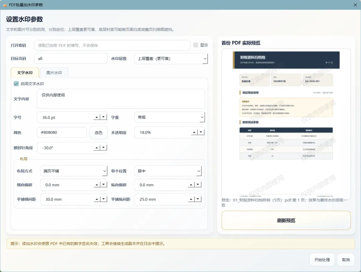The image size is (361, 272).
Task: Click the yellow 提示 signature warning text
Action: coord(88,244)
